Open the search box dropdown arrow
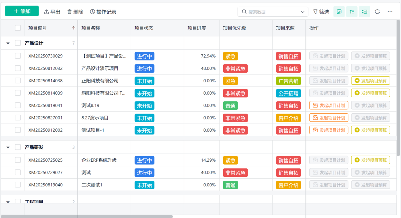The width and height of the screenshot is (401, 218). point(303,12)
